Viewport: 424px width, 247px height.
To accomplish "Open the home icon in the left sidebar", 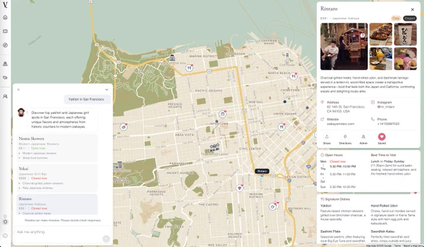I will click(5, 17).
